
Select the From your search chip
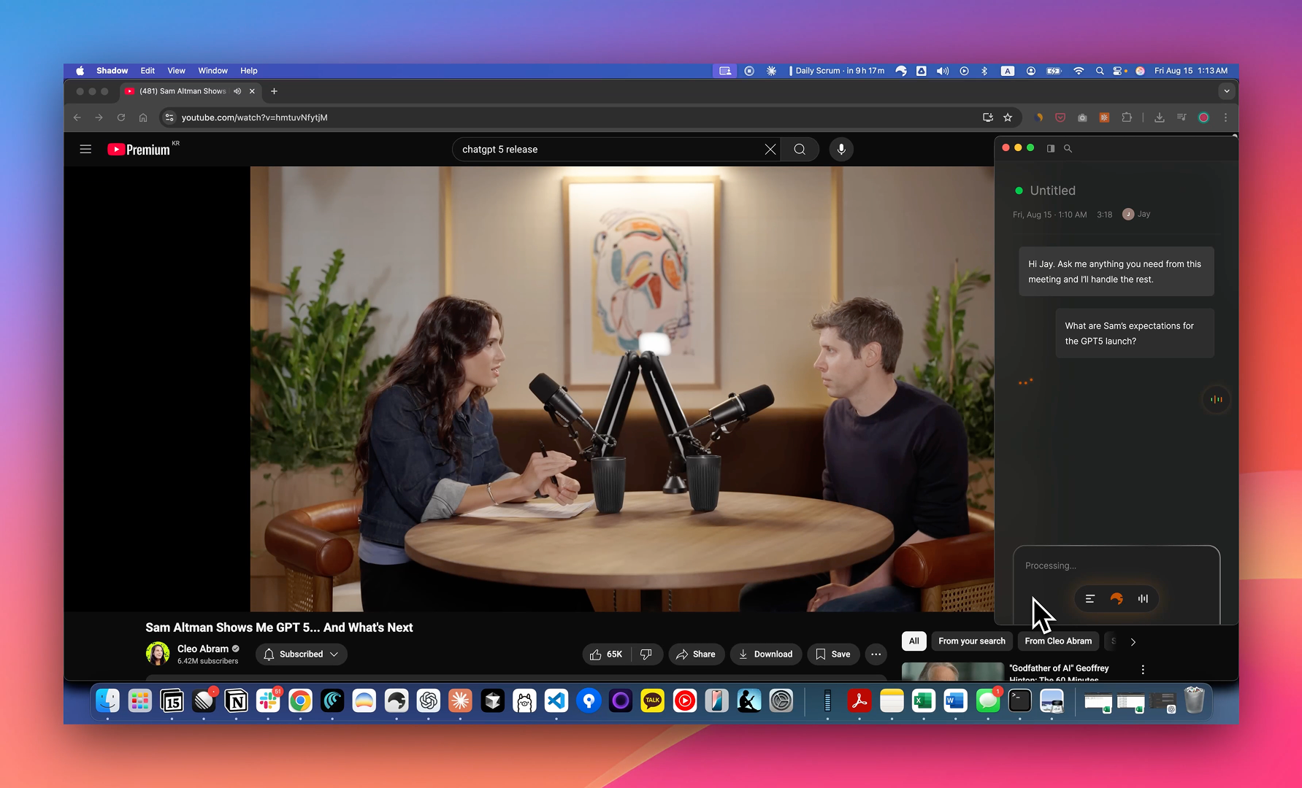pyautogui.click(x=971, y=641)
